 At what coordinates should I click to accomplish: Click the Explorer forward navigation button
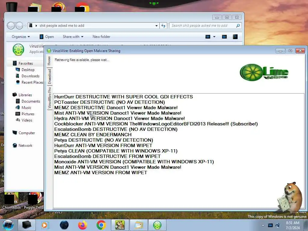(19, 26)
